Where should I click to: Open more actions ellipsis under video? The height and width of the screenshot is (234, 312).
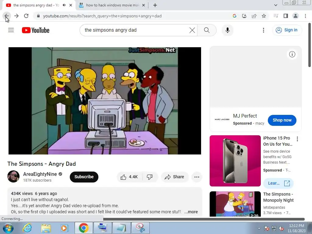(197, 177)
